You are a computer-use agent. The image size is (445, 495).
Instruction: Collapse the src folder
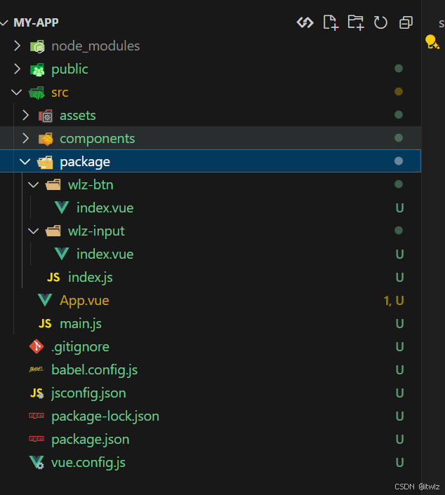(18, 92)
